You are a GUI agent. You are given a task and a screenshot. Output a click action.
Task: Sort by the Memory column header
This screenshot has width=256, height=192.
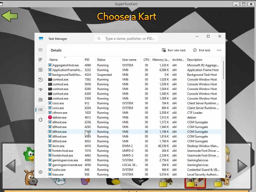click(x=161, y=60)
